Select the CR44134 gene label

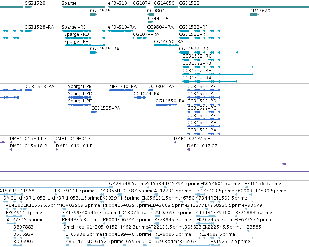tap(158, 18)
